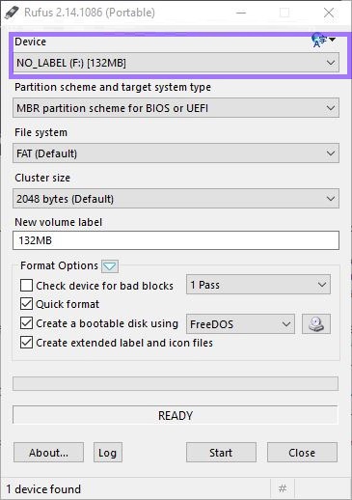
Task: Disable Create extended label and icon files
Action: tap(26, 343)
